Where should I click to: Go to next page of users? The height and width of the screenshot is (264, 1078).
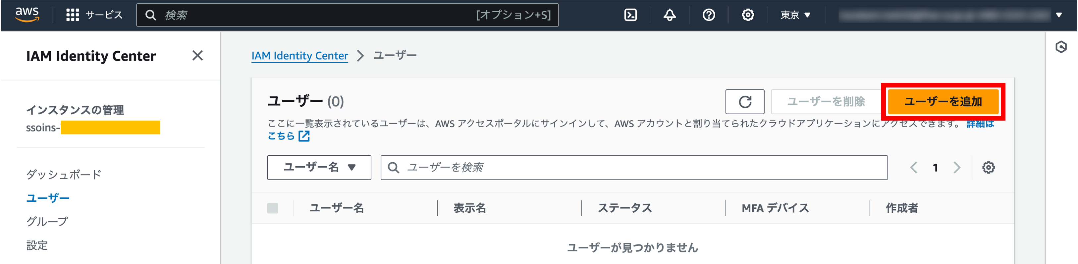[x=957, y=168]
